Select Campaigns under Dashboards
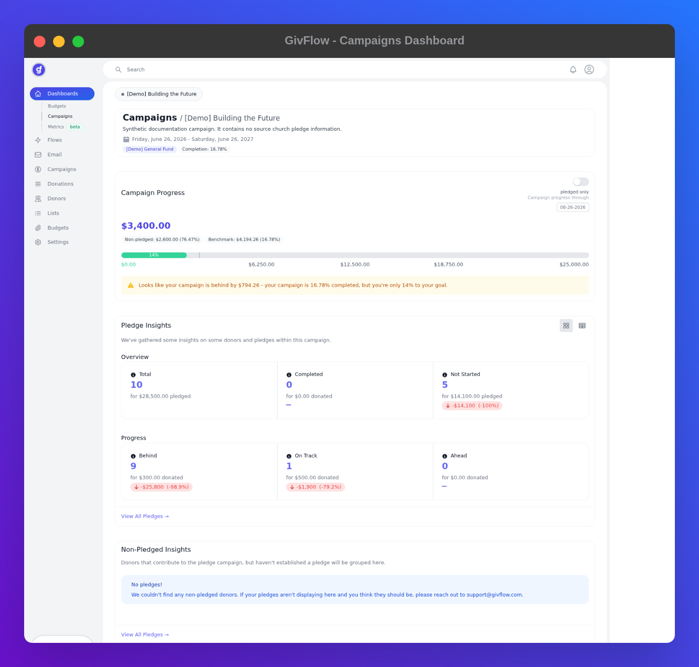The width and height of the screenshot is (699, 667). click(x=60, y=116)
